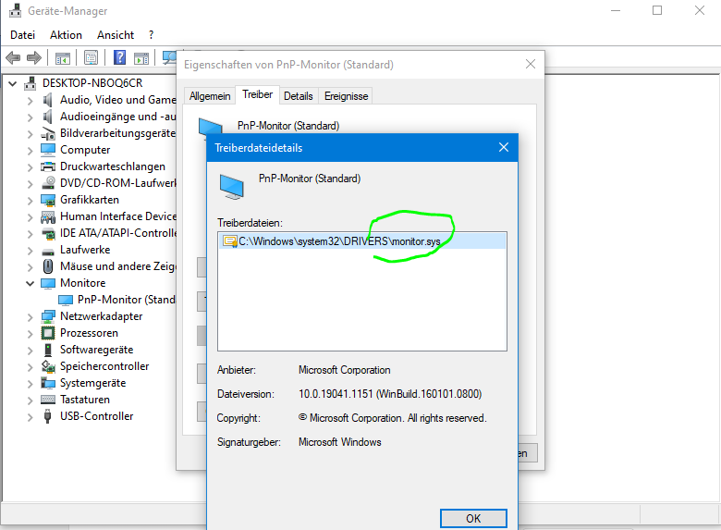This screenshot has width=721, height=530.
Task: Open the Aktion menu
Action: click(x=67, y=35)
